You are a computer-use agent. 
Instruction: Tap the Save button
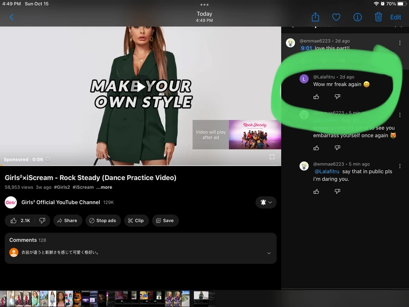(165, 221)
